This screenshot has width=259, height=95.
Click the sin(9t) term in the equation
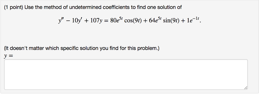point(171,21)
